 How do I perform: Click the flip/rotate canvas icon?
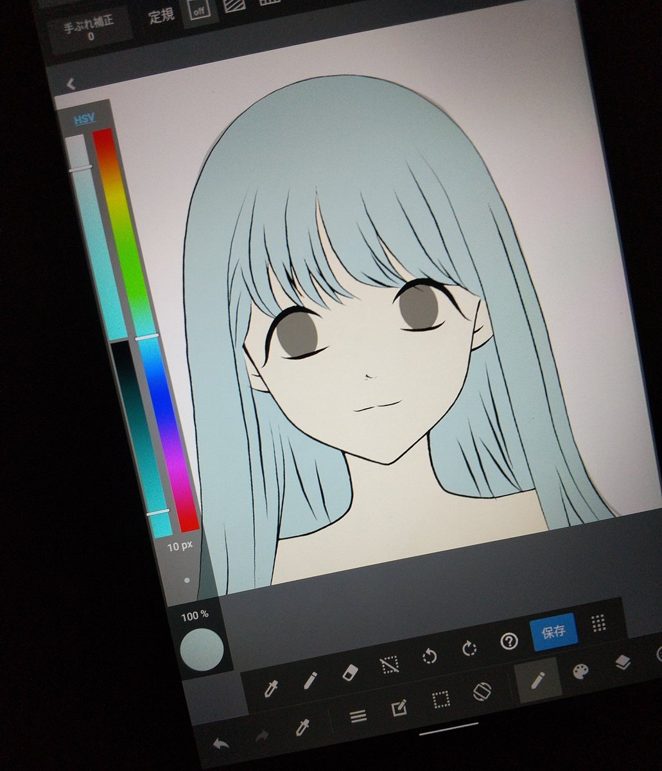point(482,691)
